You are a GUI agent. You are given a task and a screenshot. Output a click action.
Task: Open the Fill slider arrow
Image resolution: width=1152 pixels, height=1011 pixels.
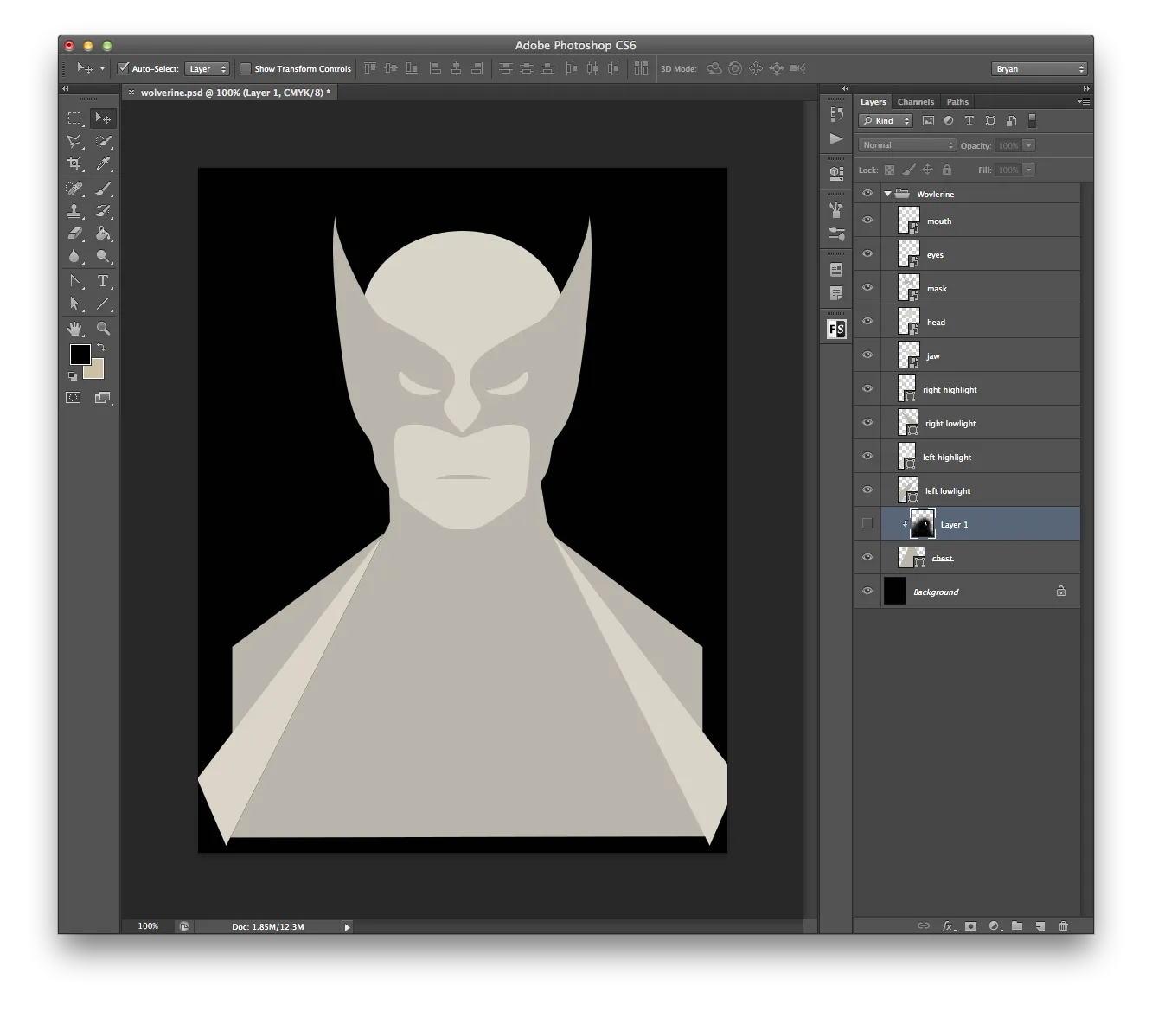click(1029, 170)
